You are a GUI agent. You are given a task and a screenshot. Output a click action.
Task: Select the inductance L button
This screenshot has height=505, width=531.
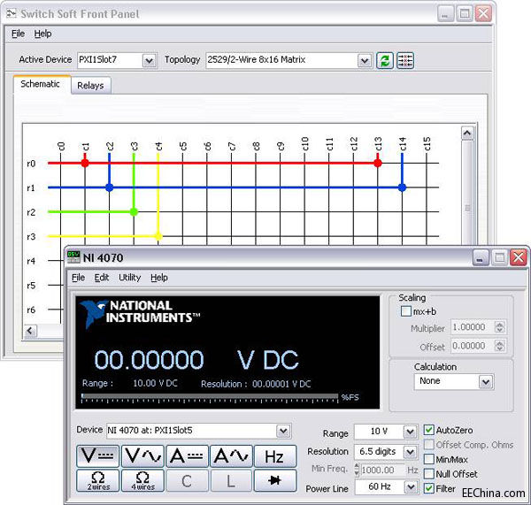(231, 480)
